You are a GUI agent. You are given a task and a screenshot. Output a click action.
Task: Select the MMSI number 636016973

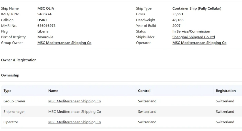click(46, 26)
